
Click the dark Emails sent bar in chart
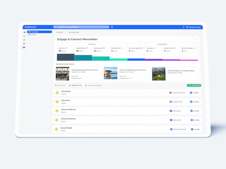coord(66,57)
